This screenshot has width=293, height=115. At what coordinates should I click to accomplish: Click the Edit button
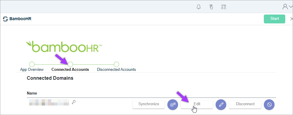(197, 104)
